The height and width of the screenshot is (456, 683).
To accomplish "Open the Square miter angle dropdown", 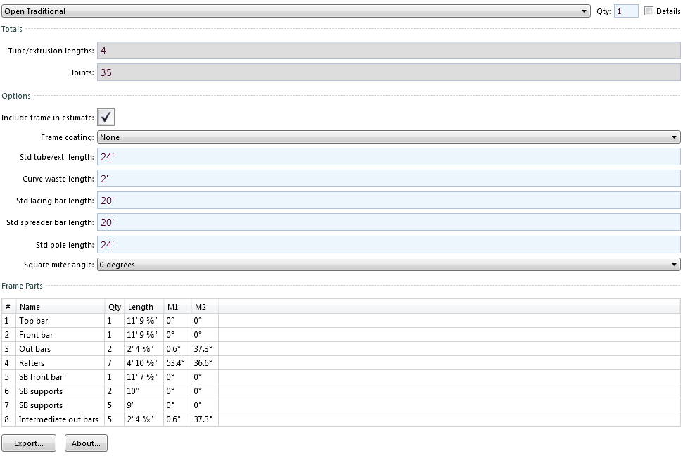I will [388, 265].
